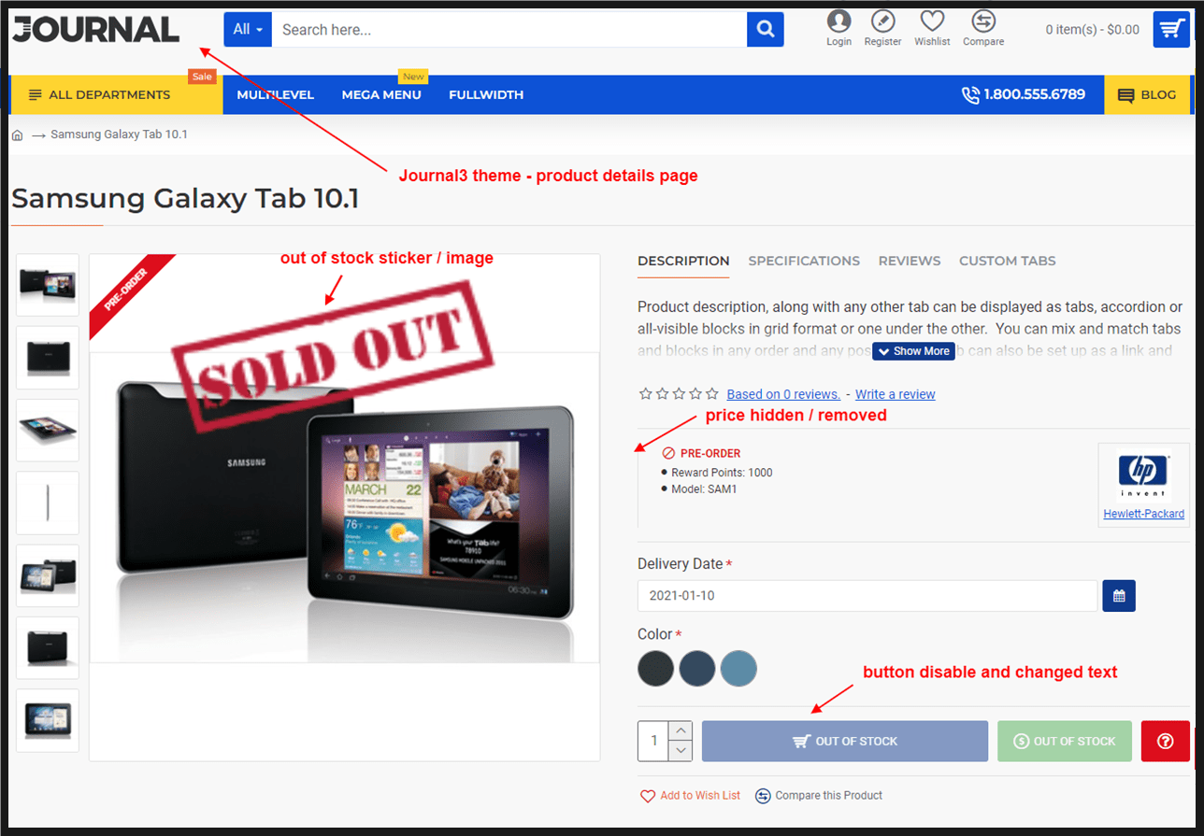
Task: Select the light blue color swatch
Action: (738, 669)
